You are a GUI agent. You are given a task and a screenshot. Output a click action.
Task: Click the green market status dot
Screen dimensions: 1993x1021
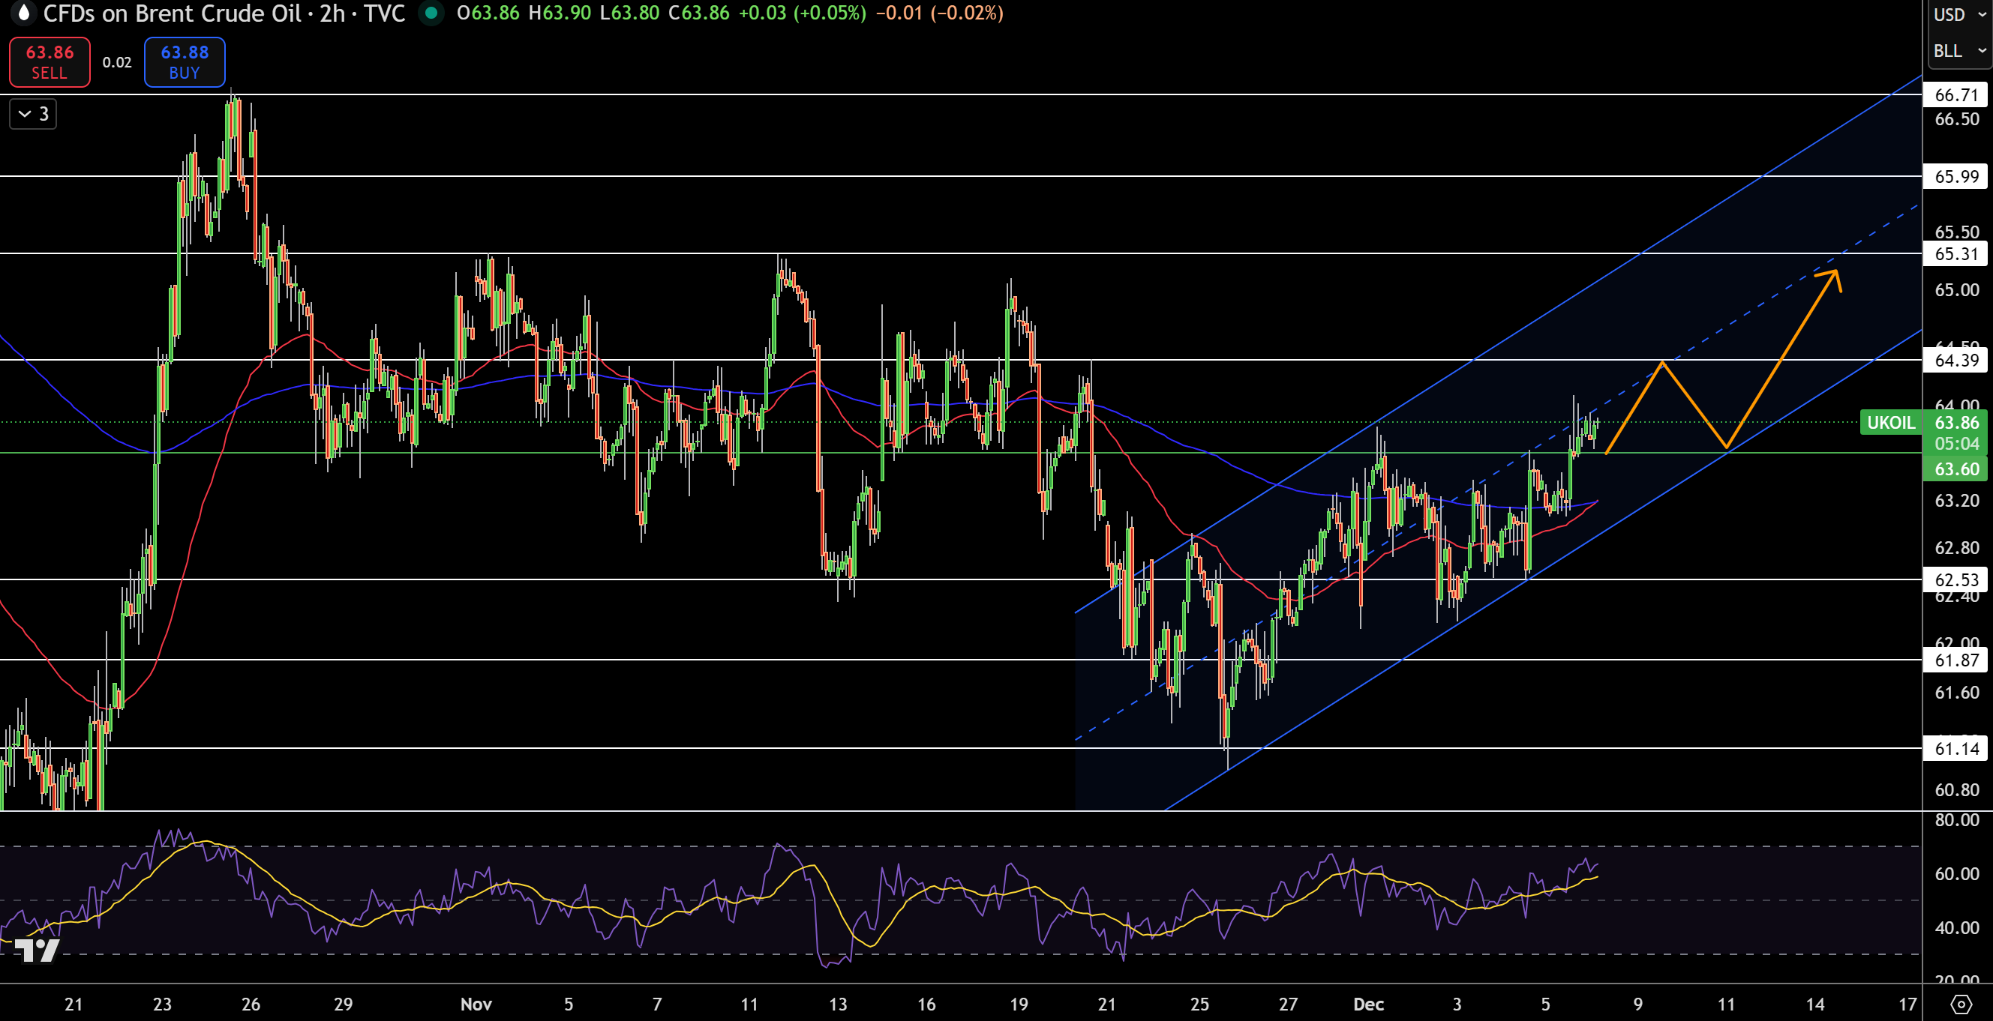point(431,13)
